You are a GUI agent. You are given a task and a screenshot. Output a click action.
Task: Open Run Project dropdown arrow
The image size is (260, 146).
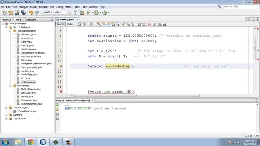tap(92, 13)
